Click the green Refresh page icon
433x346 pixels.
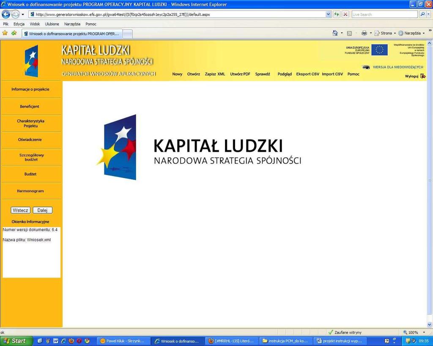[336, 14]
